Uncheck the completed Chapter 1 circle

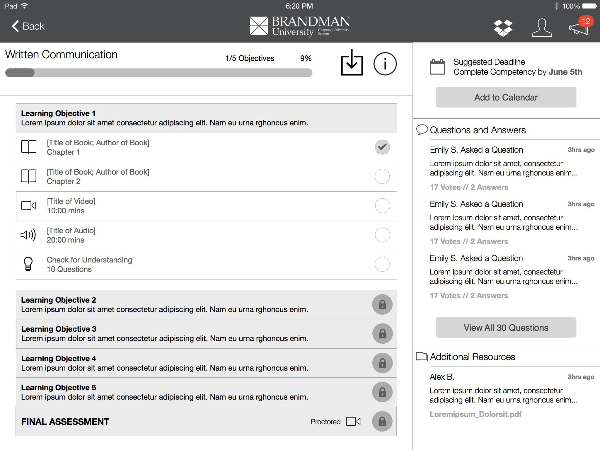[382, 147]
